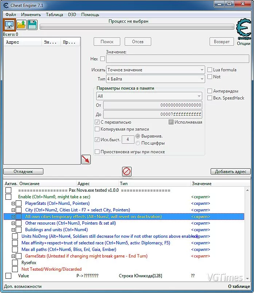Open the process selector monitor icon
The width and height of the screenshot is (254, 293).
click(x=9, y=25)
